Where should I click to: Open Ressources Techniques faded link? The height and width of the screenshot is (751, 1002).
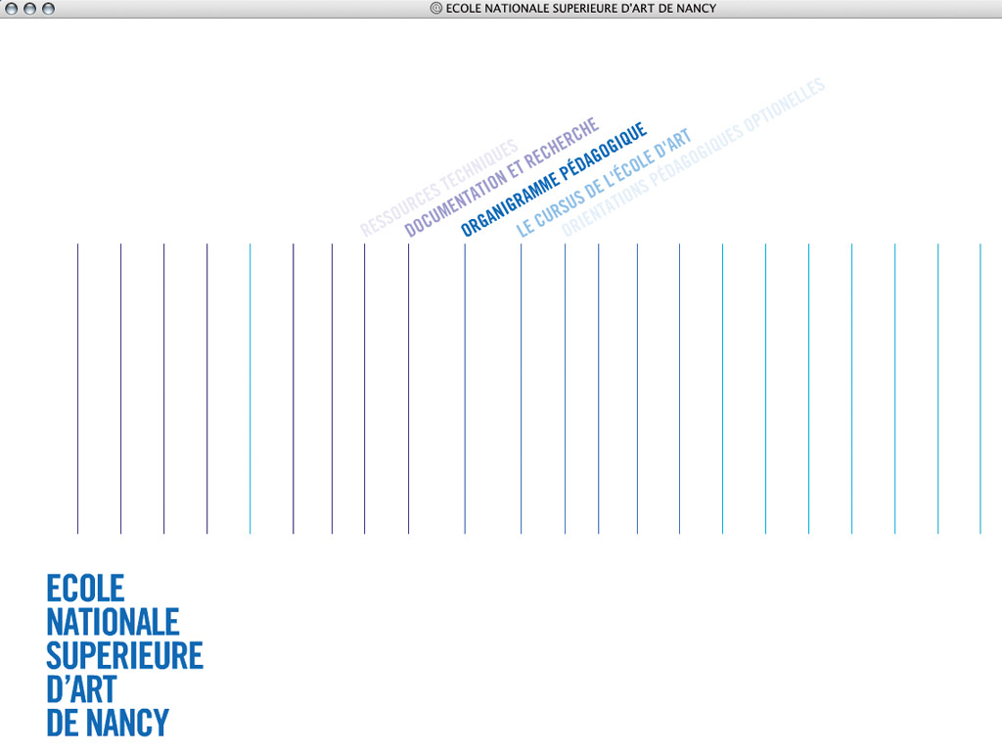[x=439, y=188]
